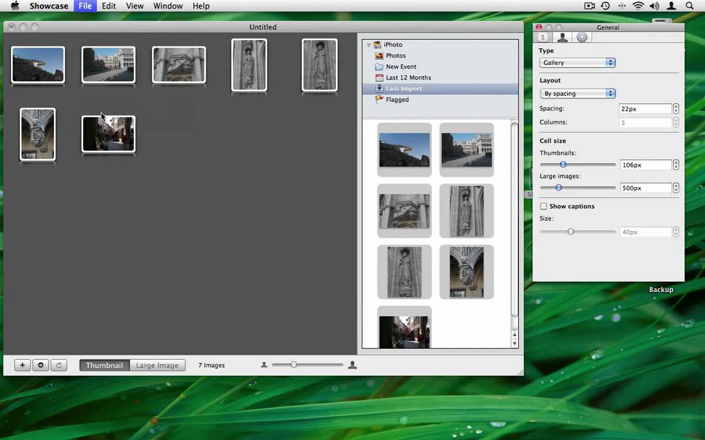Click the volume speaker menu bar icon
The width and height of the screenshot is (705, 440).
[655, 6]
